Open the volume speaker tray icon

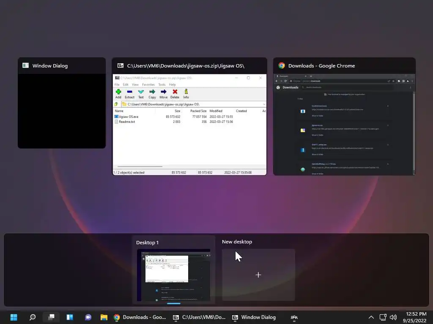(393, 317)
